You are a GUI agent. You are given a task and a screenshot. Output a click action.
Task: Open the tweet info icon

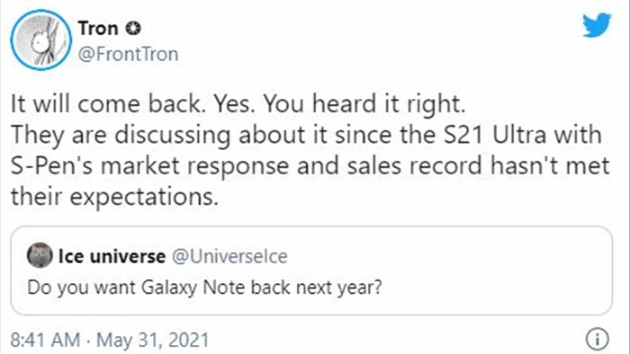[597, 339]
